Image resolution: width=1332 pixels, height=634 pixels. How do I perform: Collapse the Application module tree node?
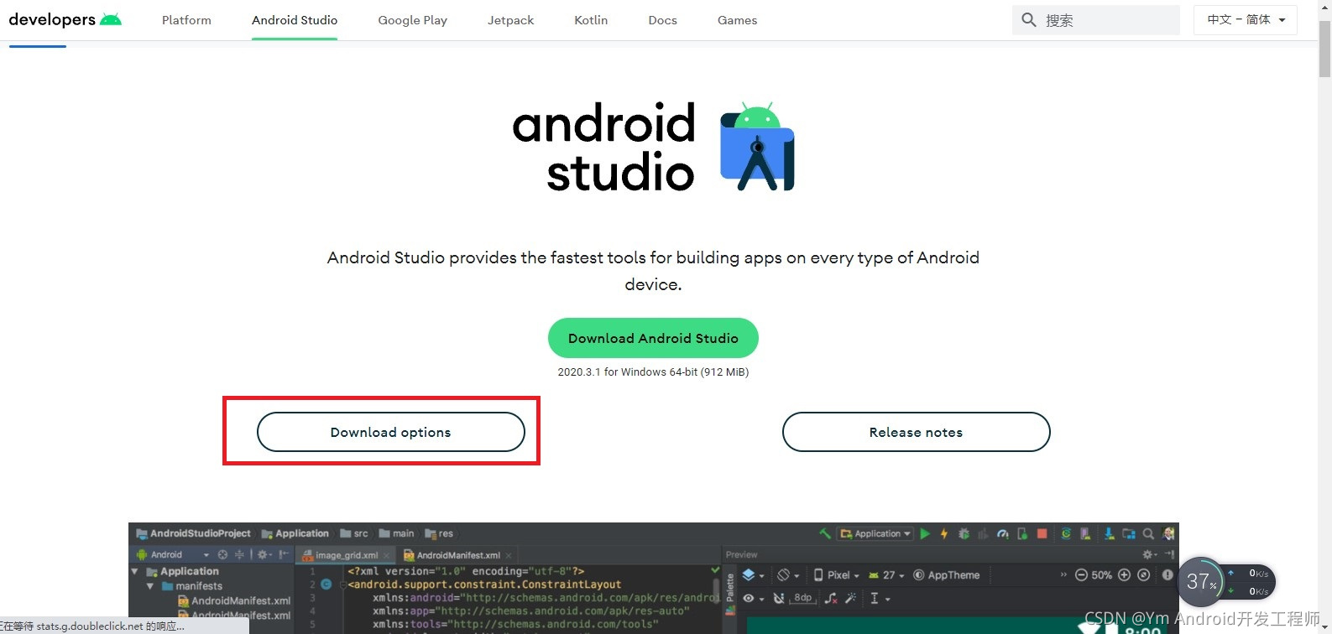(135, 571)
